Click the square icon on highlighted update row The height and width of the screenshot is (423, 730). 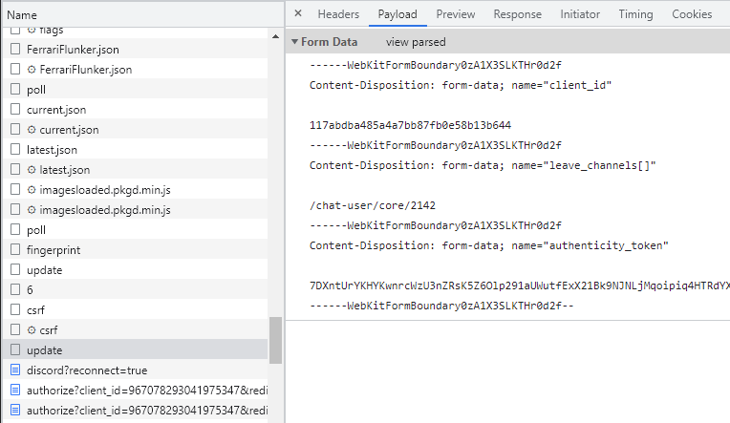click(x=15, y=349)
